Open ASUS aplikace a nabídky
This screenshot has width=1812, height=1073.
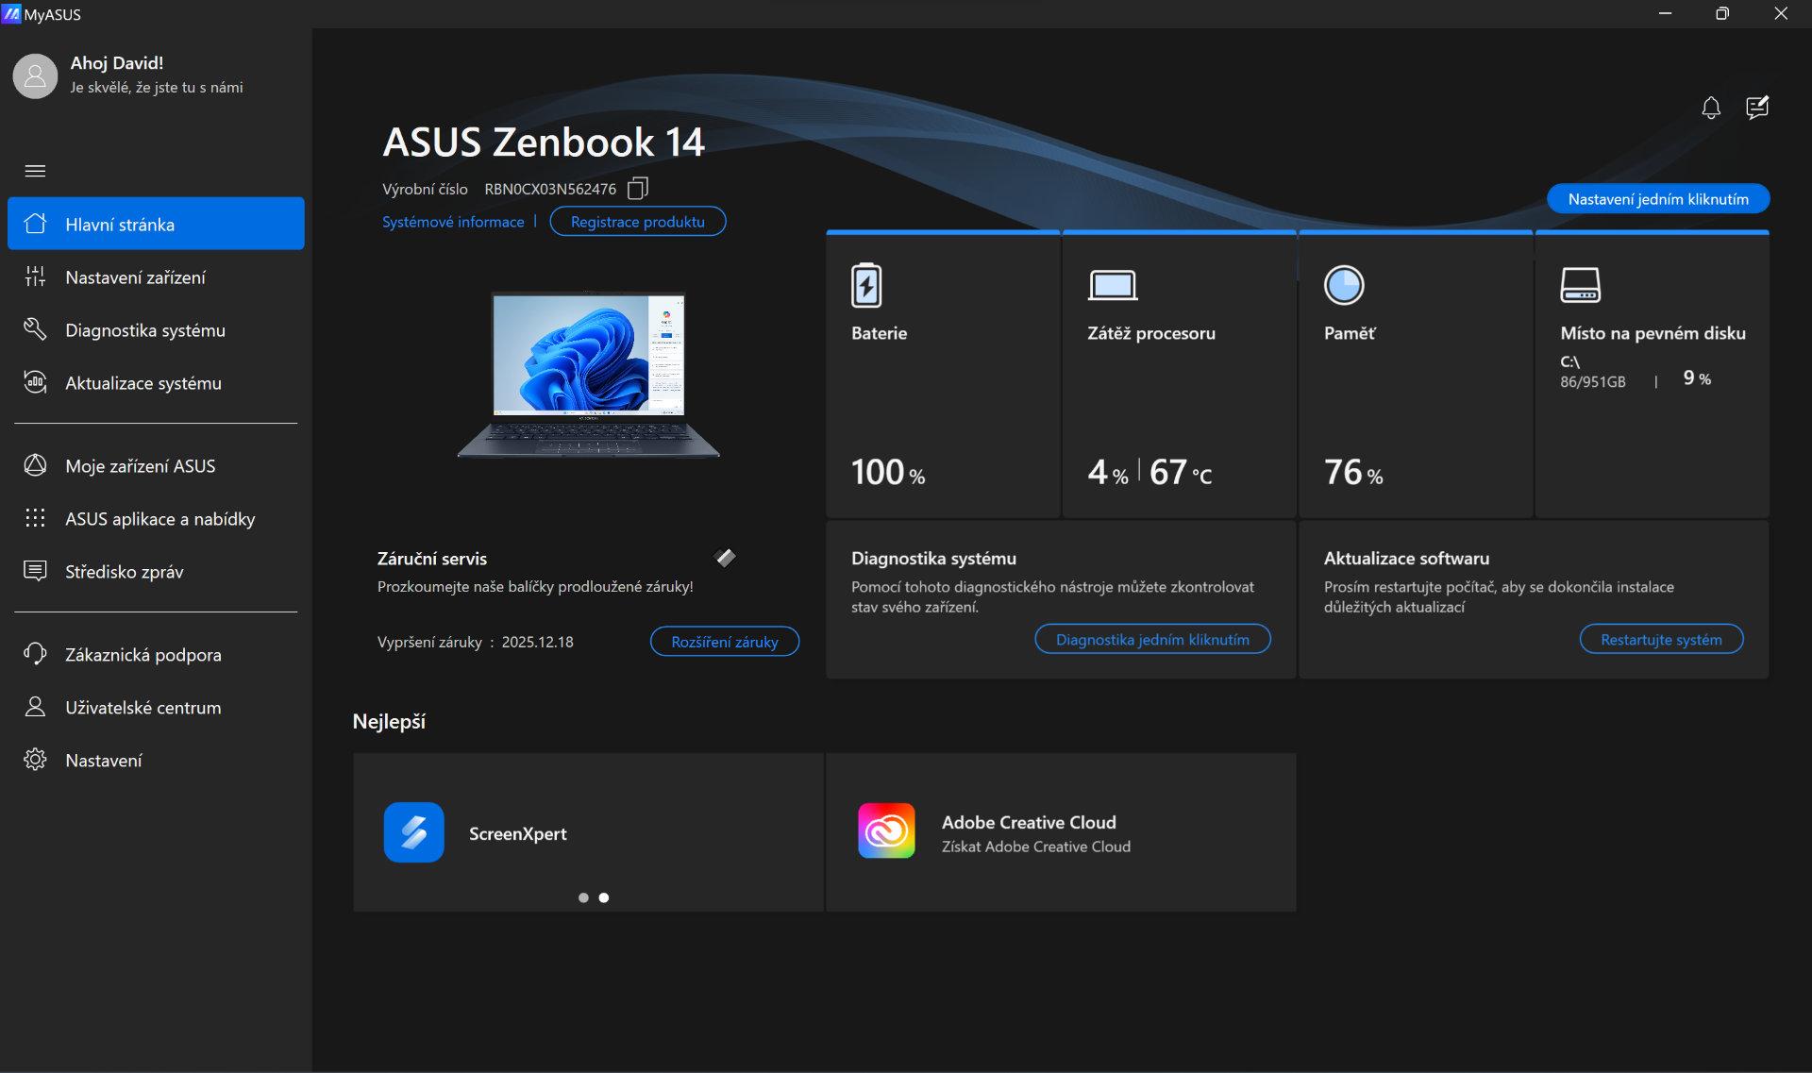click(x=156, y=518)
